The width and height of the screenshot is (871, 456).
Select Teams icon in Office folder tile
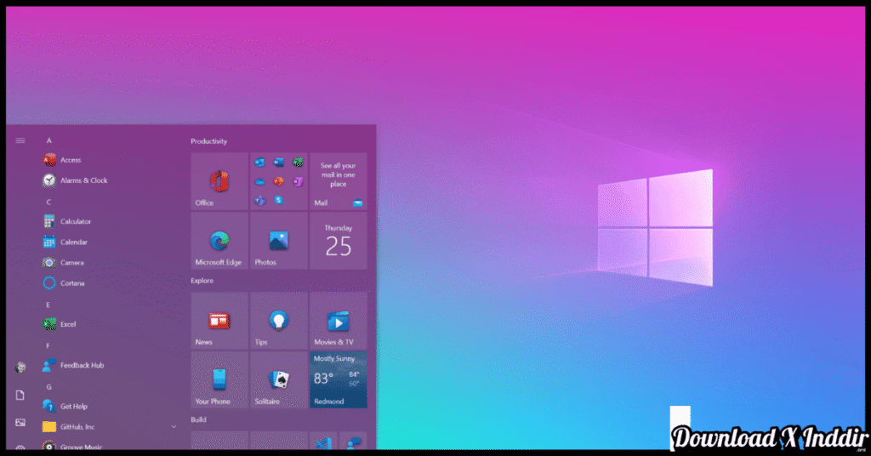(259, 201)
